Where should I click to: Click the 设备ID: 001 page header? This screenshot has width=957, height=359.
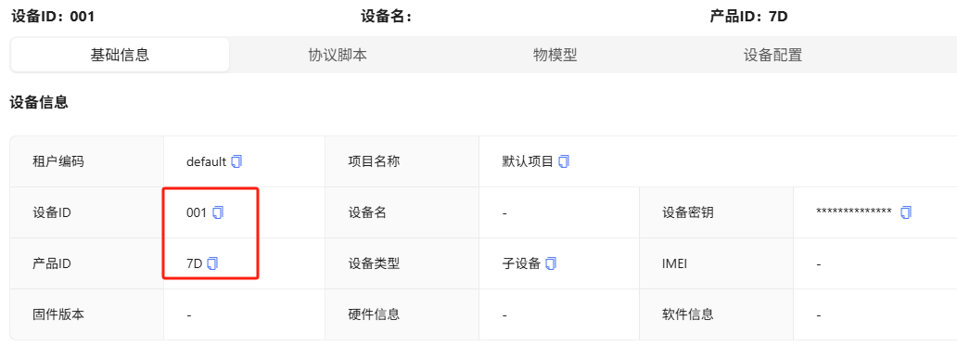pyautogui.click(x=53, y=17)
